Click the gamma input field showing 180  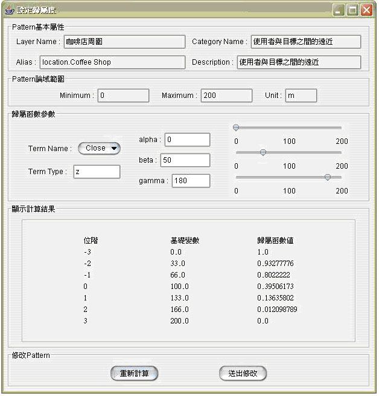[x=191, y=181]
